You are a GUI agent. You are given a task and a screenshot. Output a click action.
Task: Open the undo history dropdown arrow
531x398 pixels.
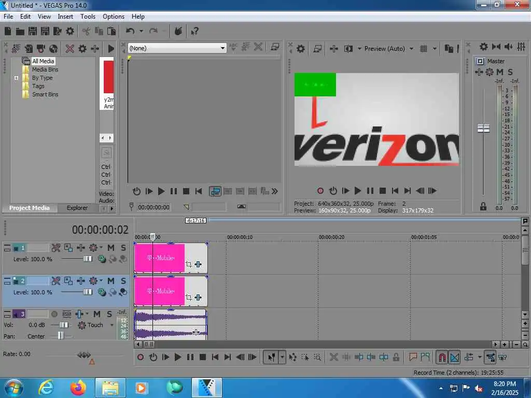pyautogui.click(x=141, y=31)
